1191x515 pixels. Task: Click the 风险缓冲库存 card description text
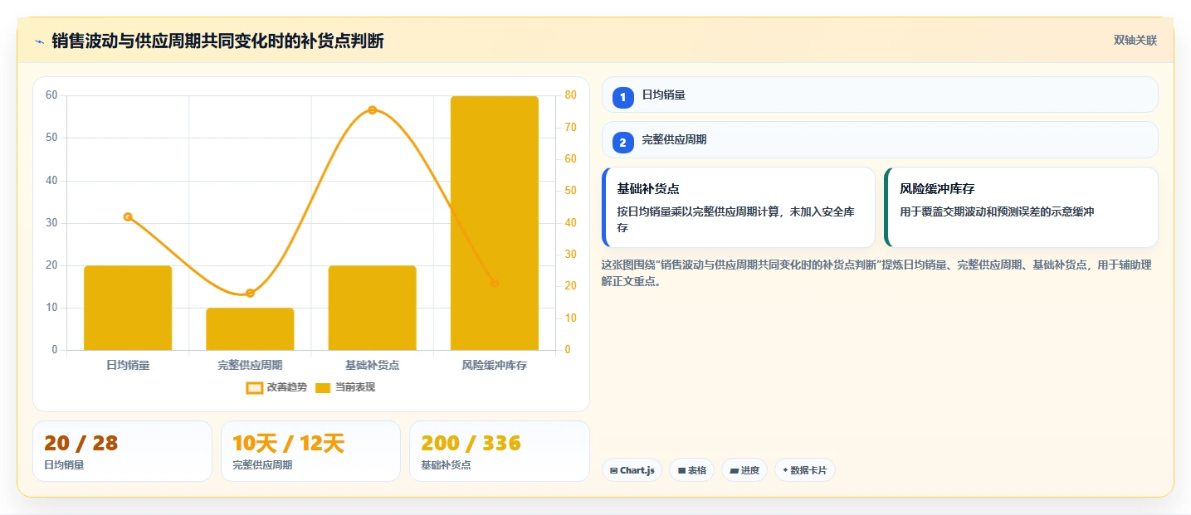pos(997,211)
